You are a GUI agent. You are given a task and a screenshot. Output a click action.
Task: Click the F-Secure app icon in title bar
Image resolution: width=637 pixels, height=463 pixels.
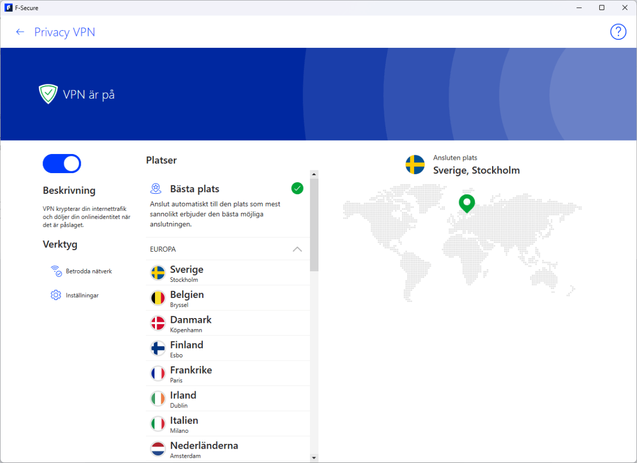coord(8,7)
